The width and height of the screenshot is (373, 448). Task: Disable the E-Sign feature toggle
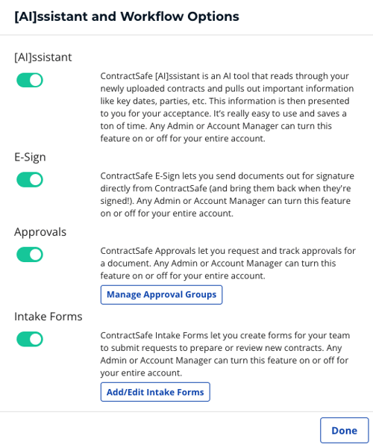pos(30,180)
